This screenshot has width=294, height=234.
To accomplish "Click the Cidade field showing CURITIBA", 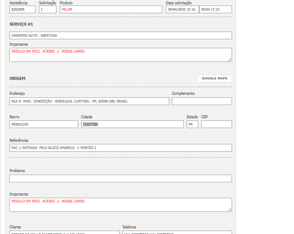I will pyautogui.click(x=132, y=124).
